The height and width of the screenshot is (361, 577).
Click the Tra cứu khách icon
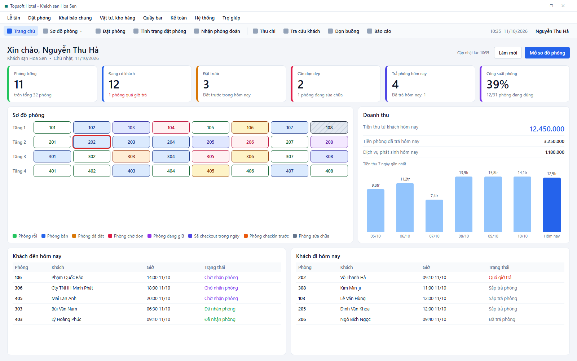coord(286,31)
